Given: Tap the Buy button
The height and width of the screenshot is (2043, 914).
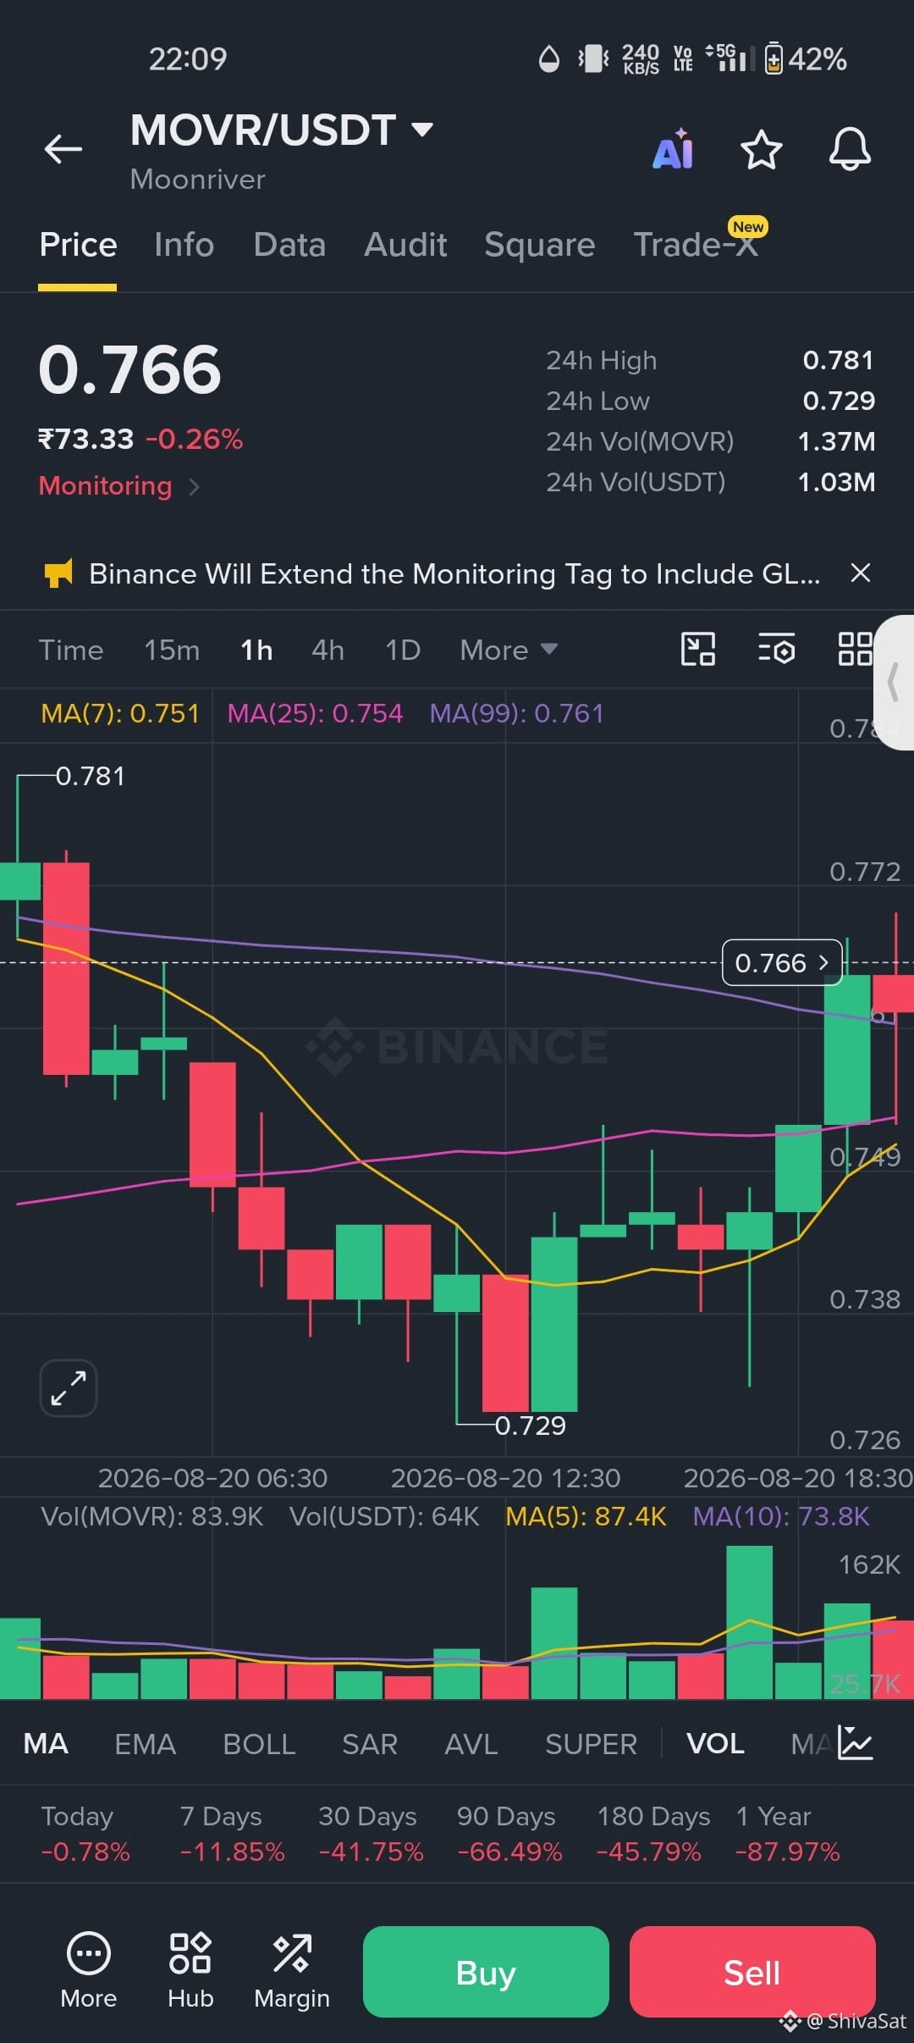Looking at the screenshot, I should (x=486, y=1972).
